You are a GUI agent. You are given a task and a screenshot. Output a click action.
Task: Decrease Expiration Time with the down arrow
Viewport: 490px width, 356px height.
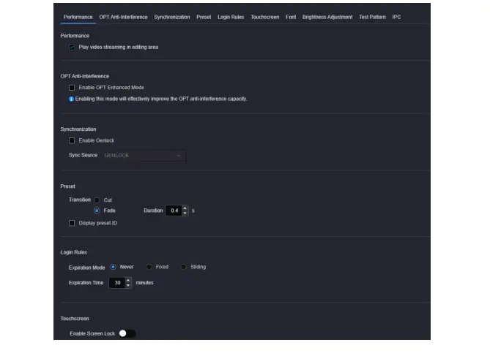pos(128,286)
